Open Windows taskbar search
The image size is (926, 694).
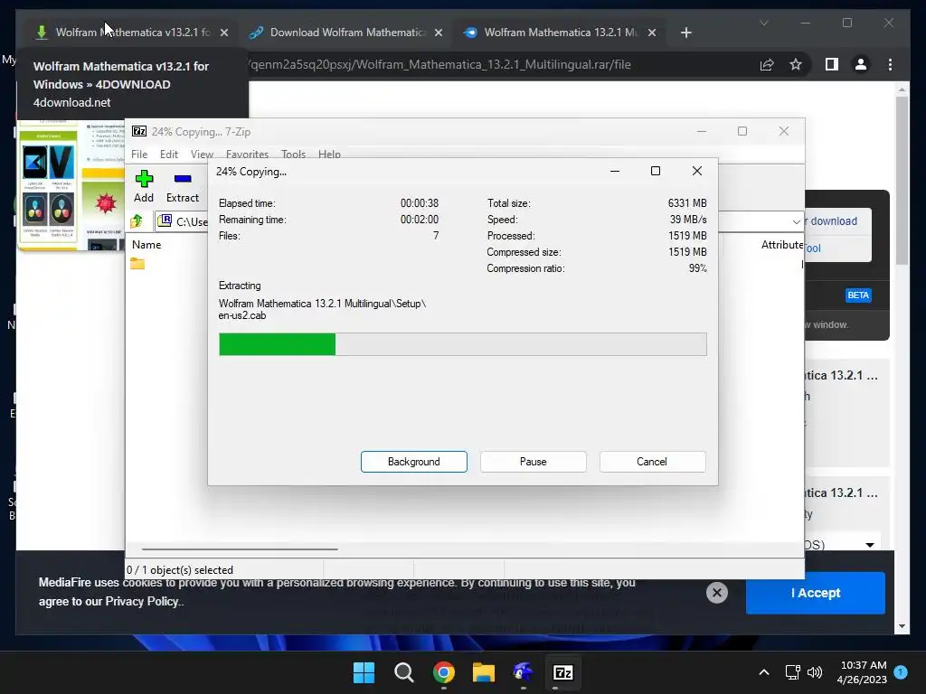coord(404,672)
